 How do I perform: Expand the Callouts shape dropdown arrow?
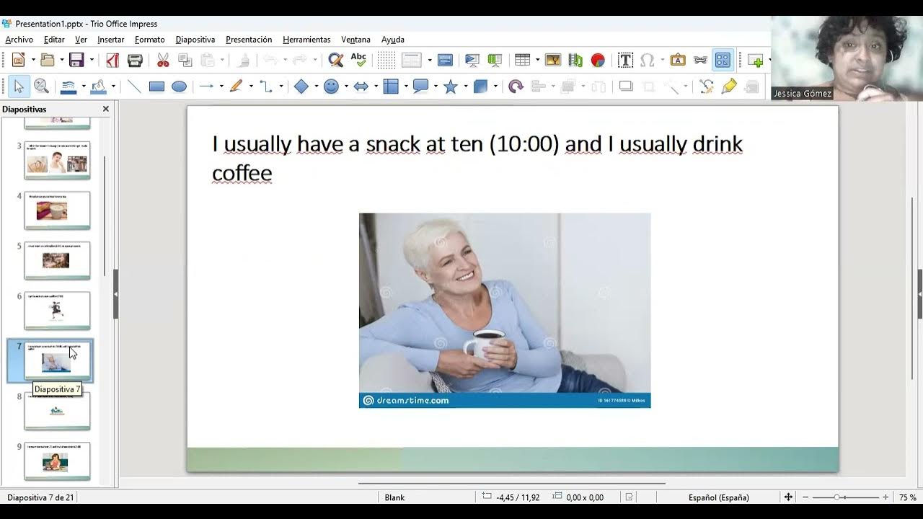coord(436,86)
